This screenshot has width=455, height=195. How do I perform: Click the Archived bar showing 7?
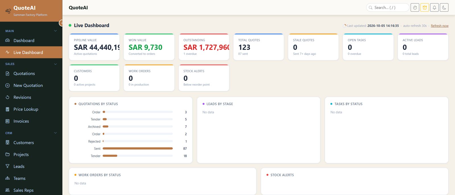[106, 126]
